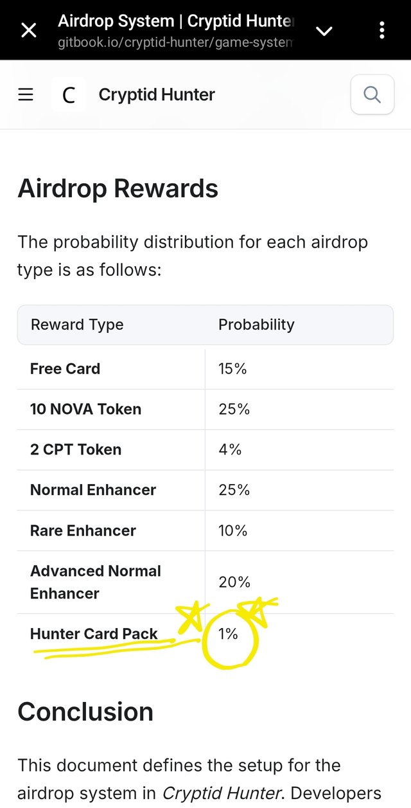Image resolution: width=411 pixels, height=808 pixels.
Task: Click the 10 NOVA Token row label
Action: [85, 409]
